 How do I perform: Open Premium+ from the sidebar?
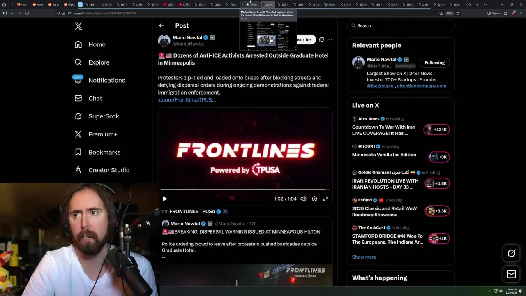[96, 134]
